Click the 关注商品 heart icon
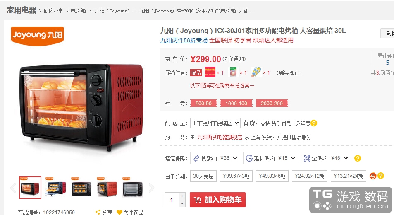 (119, 213)
